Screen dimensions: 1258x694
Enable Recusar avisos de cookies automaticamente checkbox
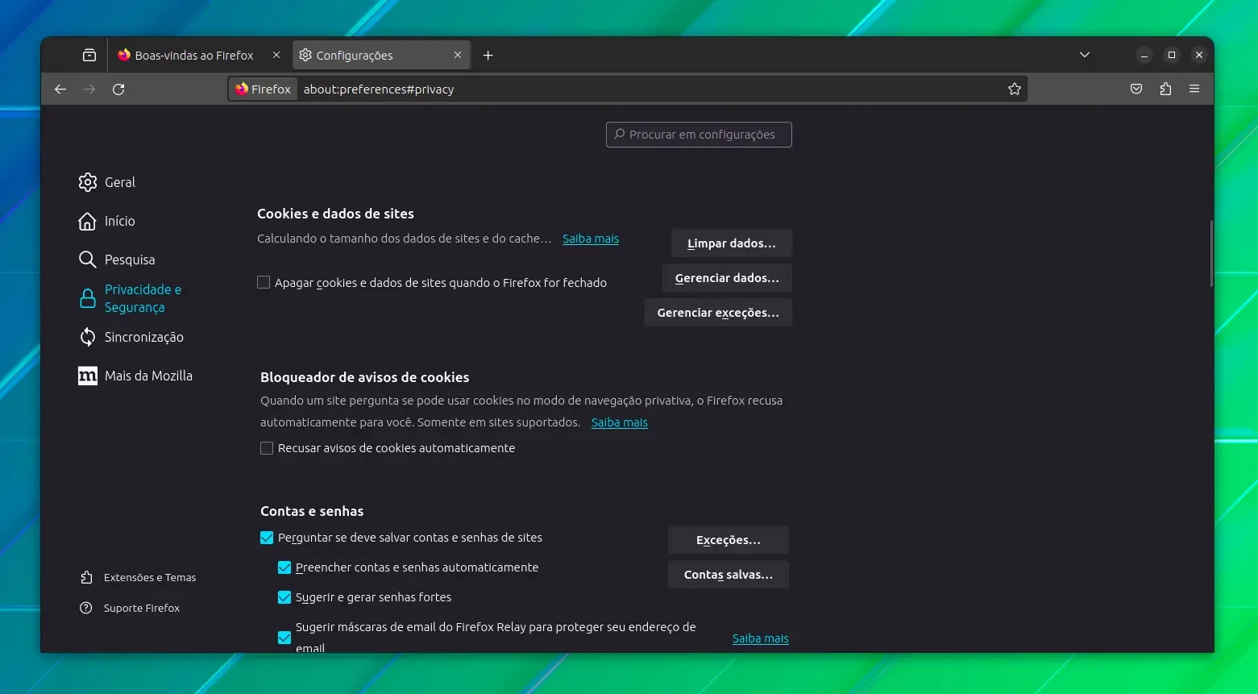click(x=267, y=448)
